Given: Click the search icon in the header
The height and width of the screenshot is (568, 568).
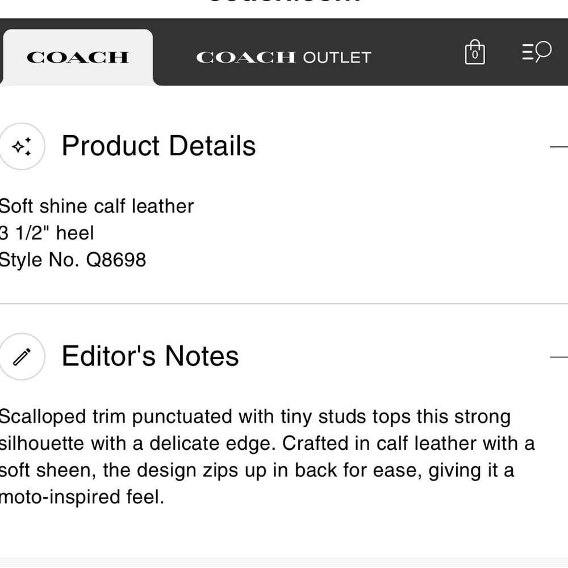Looking at the screenshot, I should click(536, 52).
